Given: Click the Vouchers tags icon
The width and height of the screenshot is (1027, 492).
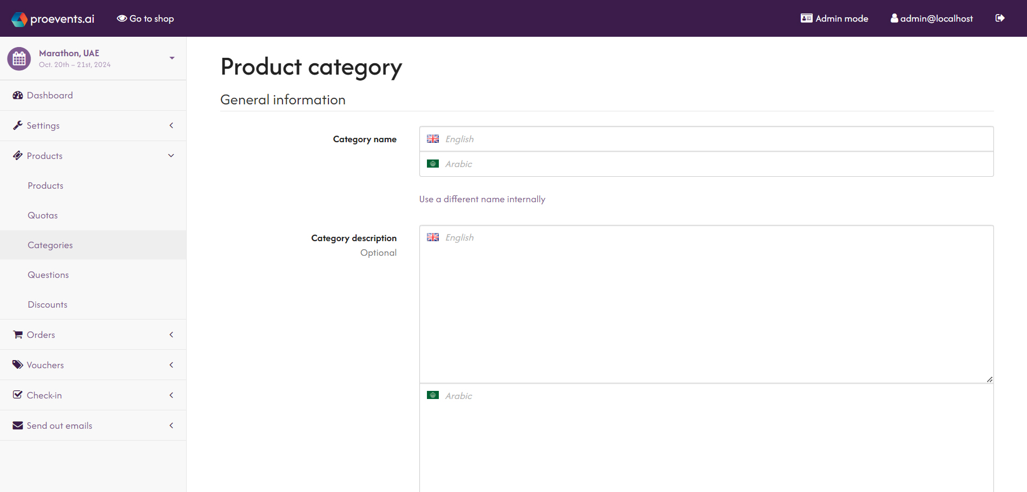Looking at the screenshot, I should [x=17, y=364].
